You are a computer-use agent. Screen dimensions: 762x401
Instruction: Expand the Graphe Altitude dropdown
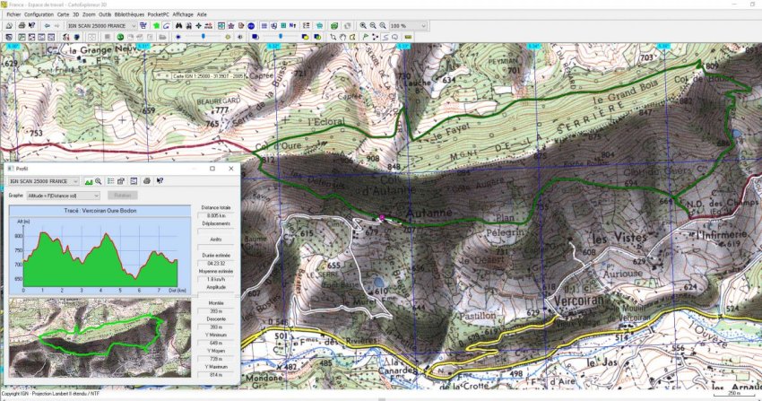tap(63, 196)
